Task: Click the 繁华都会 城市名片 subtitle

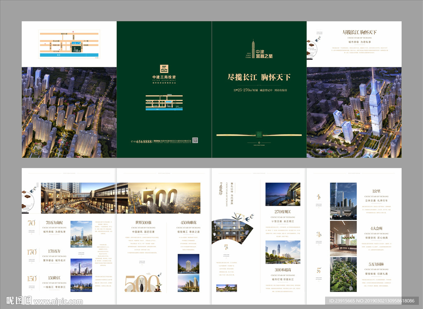Action: point(54,260)
